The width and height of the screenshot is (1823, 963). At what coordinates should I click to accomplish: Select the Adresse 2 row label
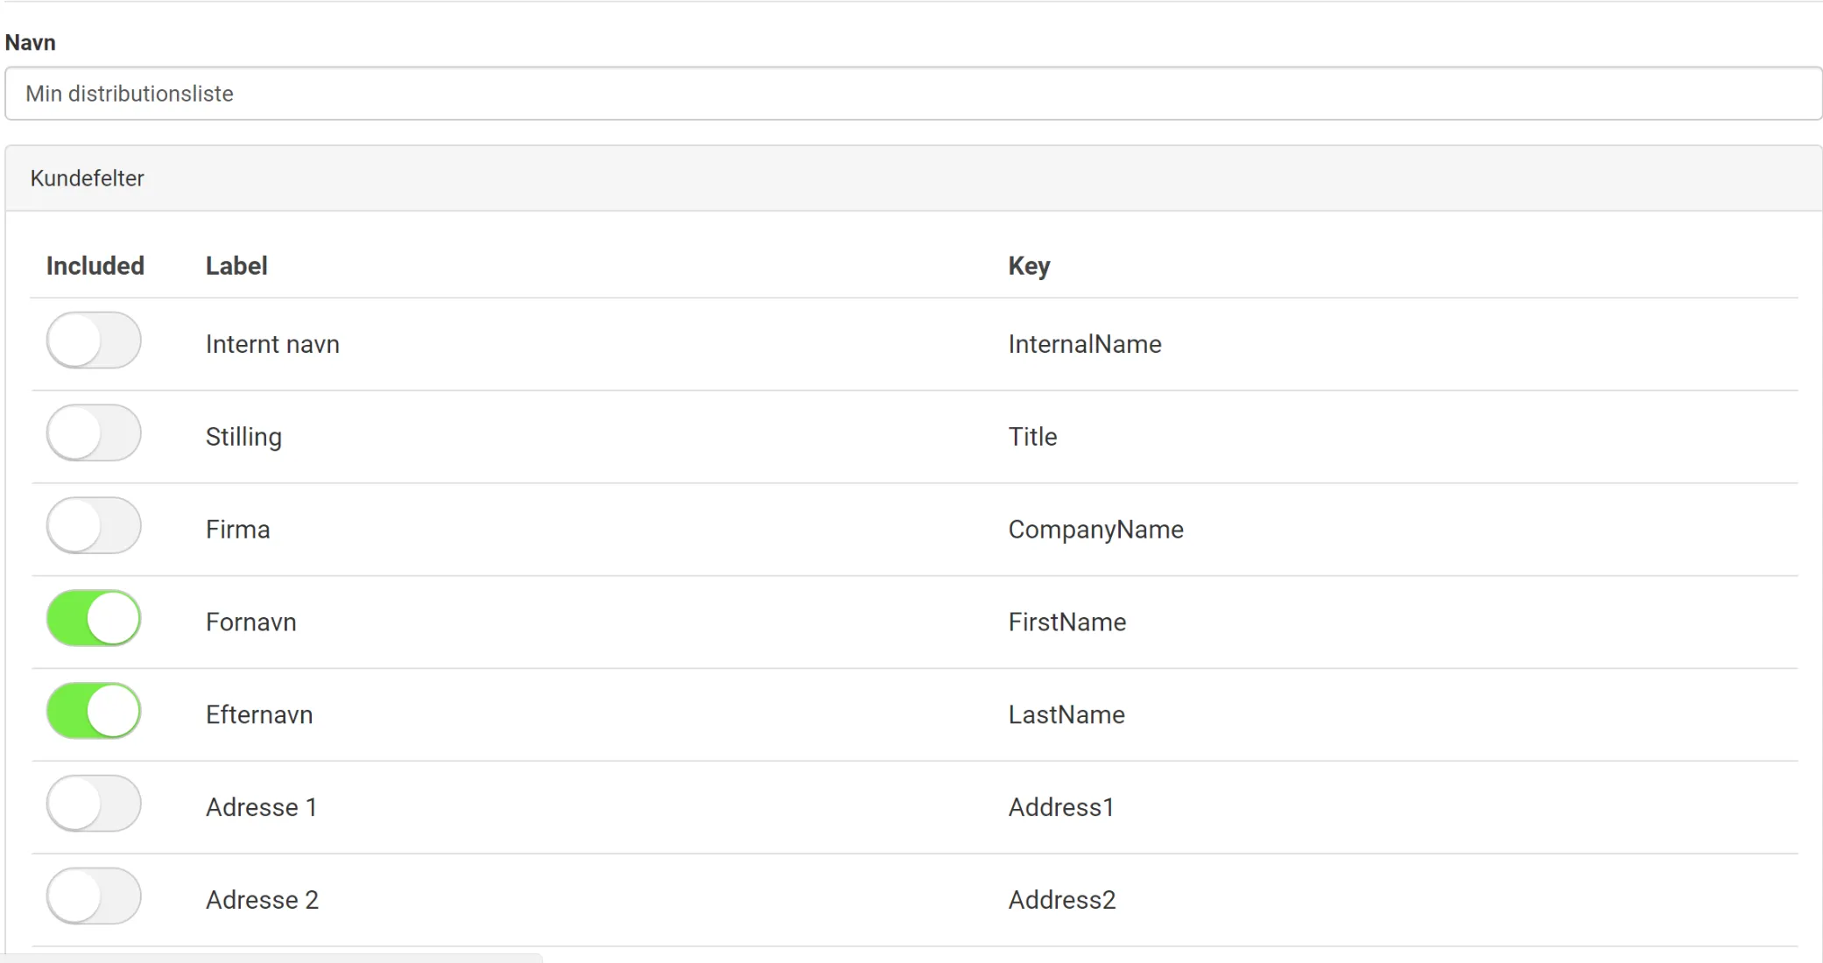(262, 900)
